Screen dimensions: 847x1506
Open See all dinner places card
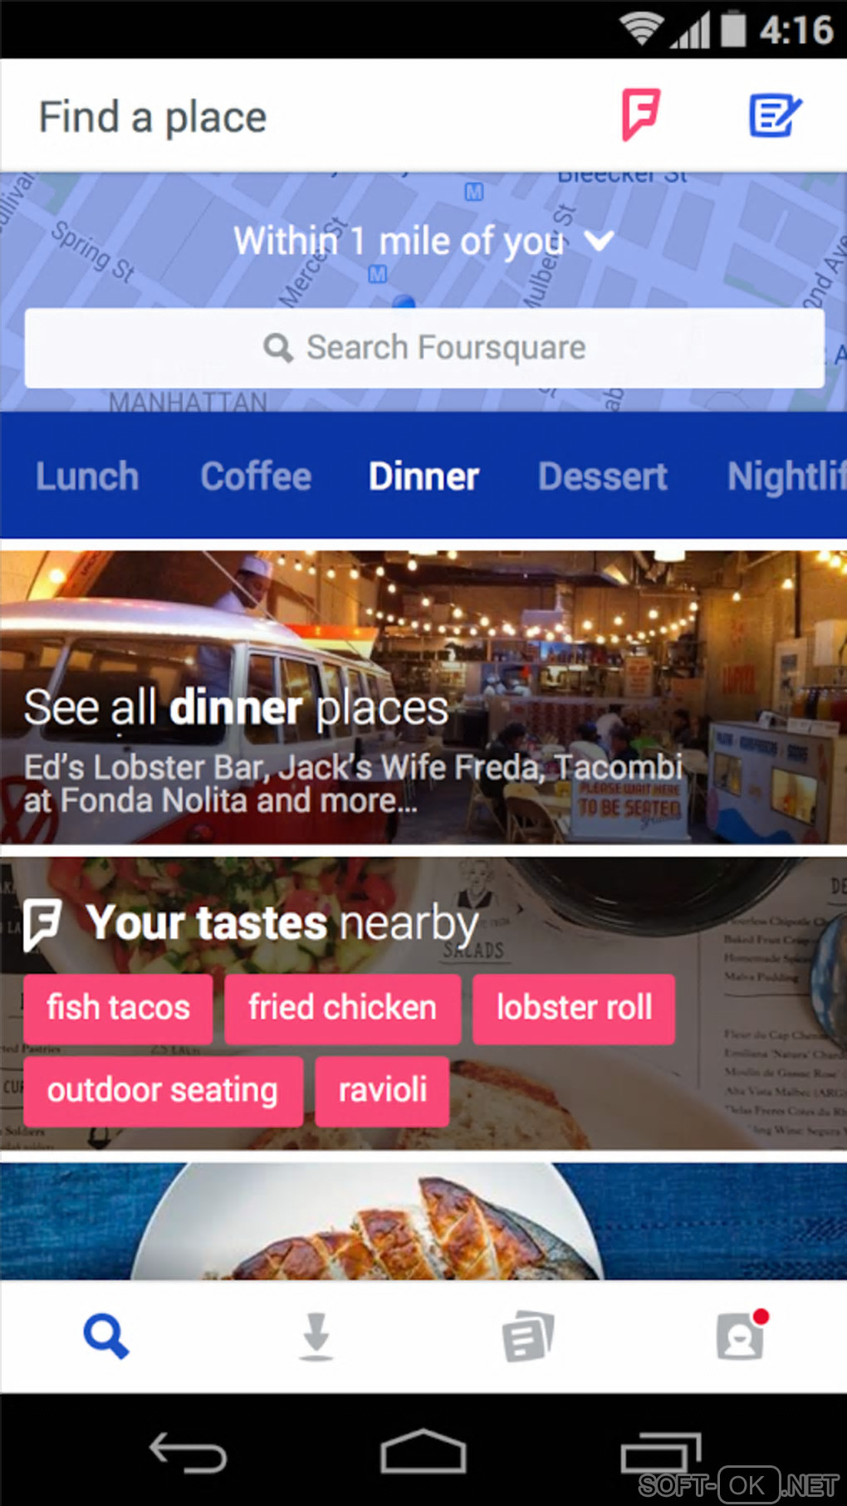click(x=423, y=697)
